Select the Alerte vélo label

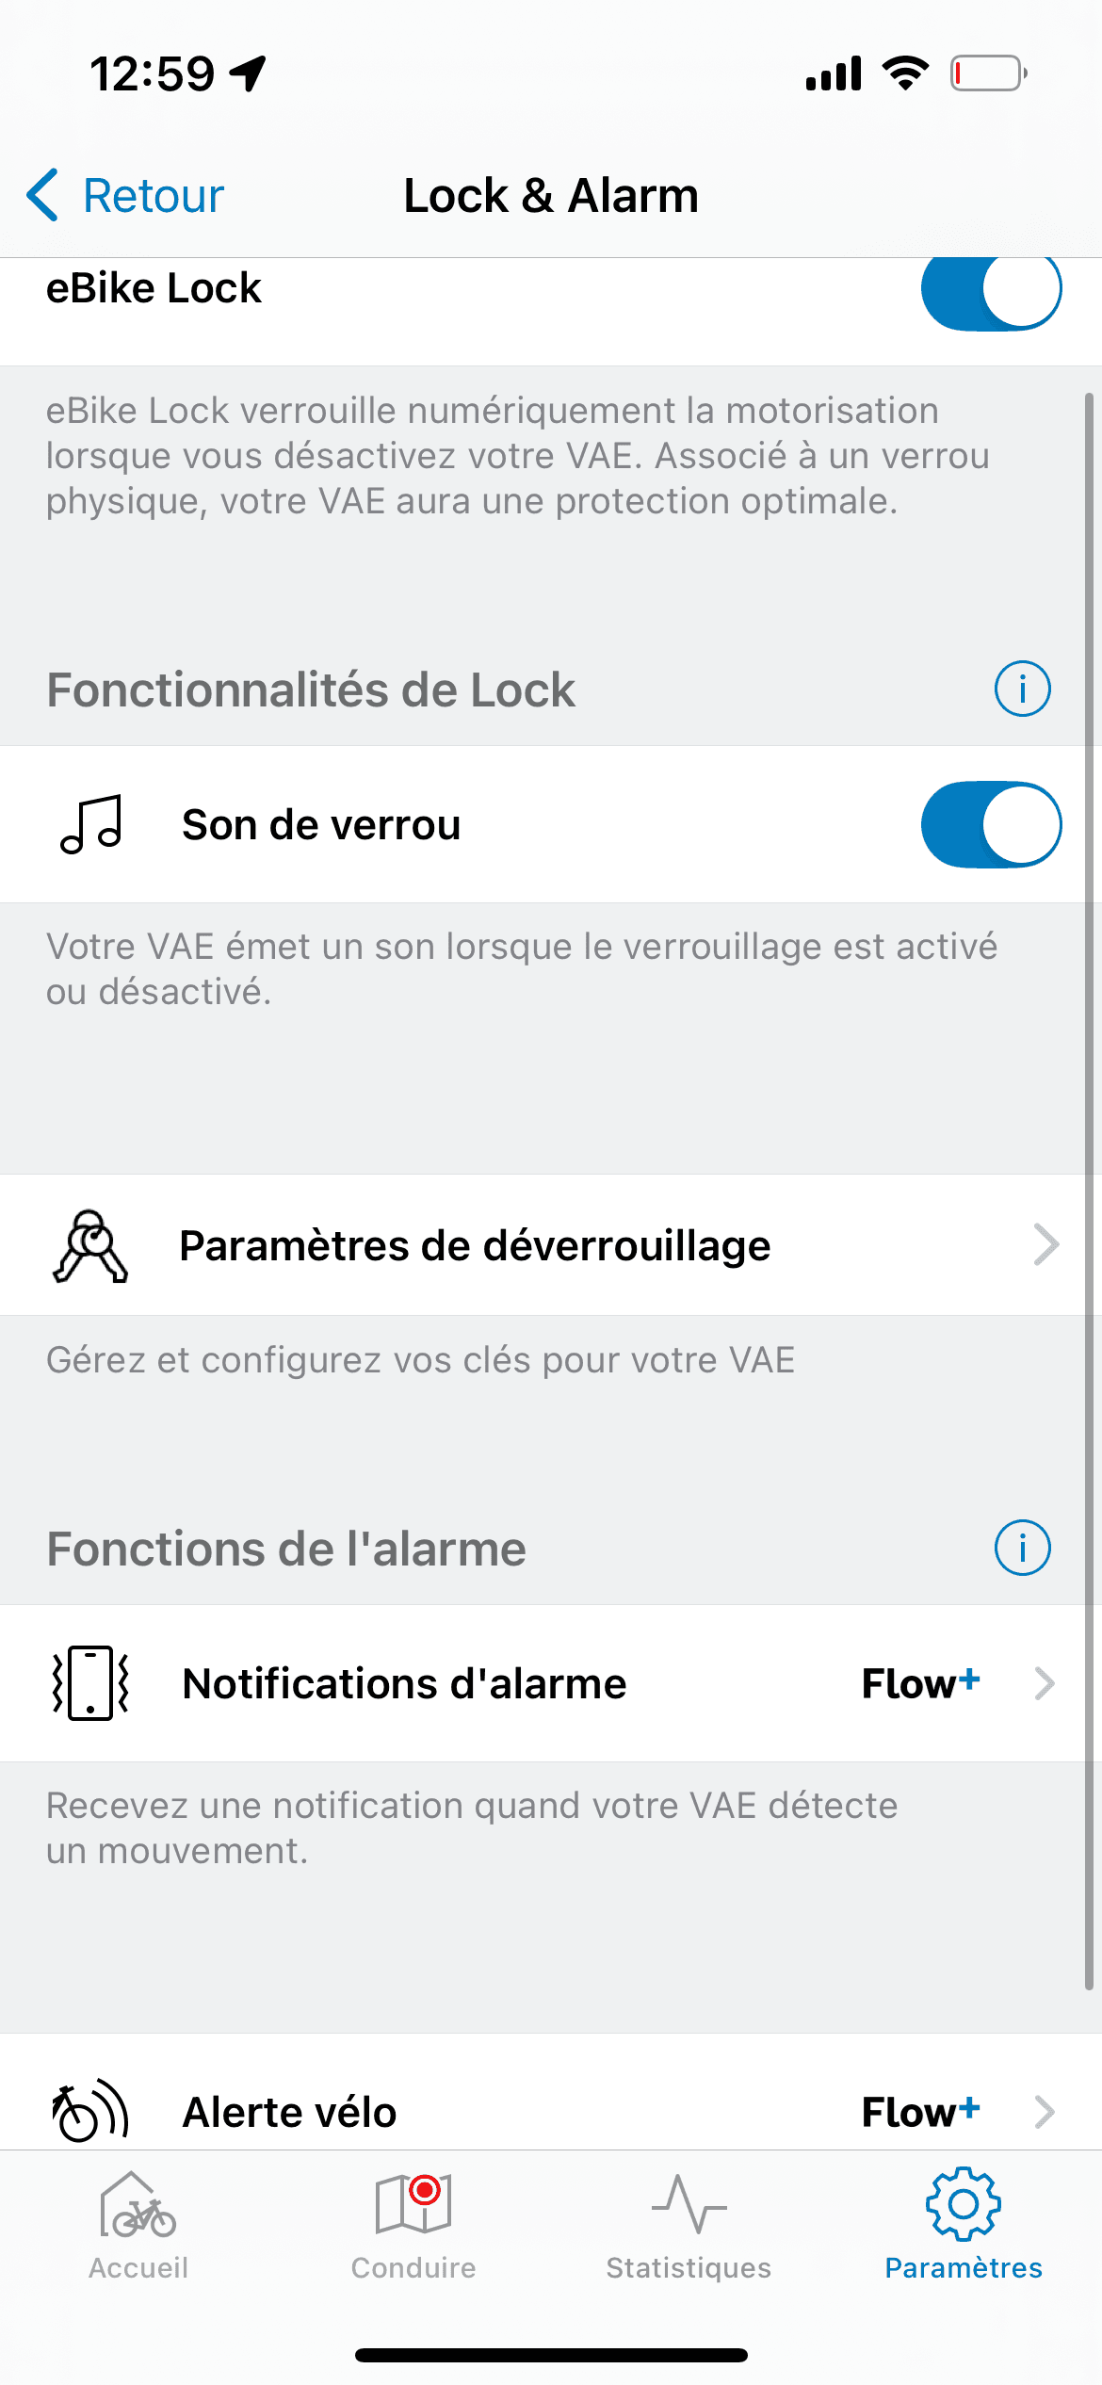[x=289, y=2112]
